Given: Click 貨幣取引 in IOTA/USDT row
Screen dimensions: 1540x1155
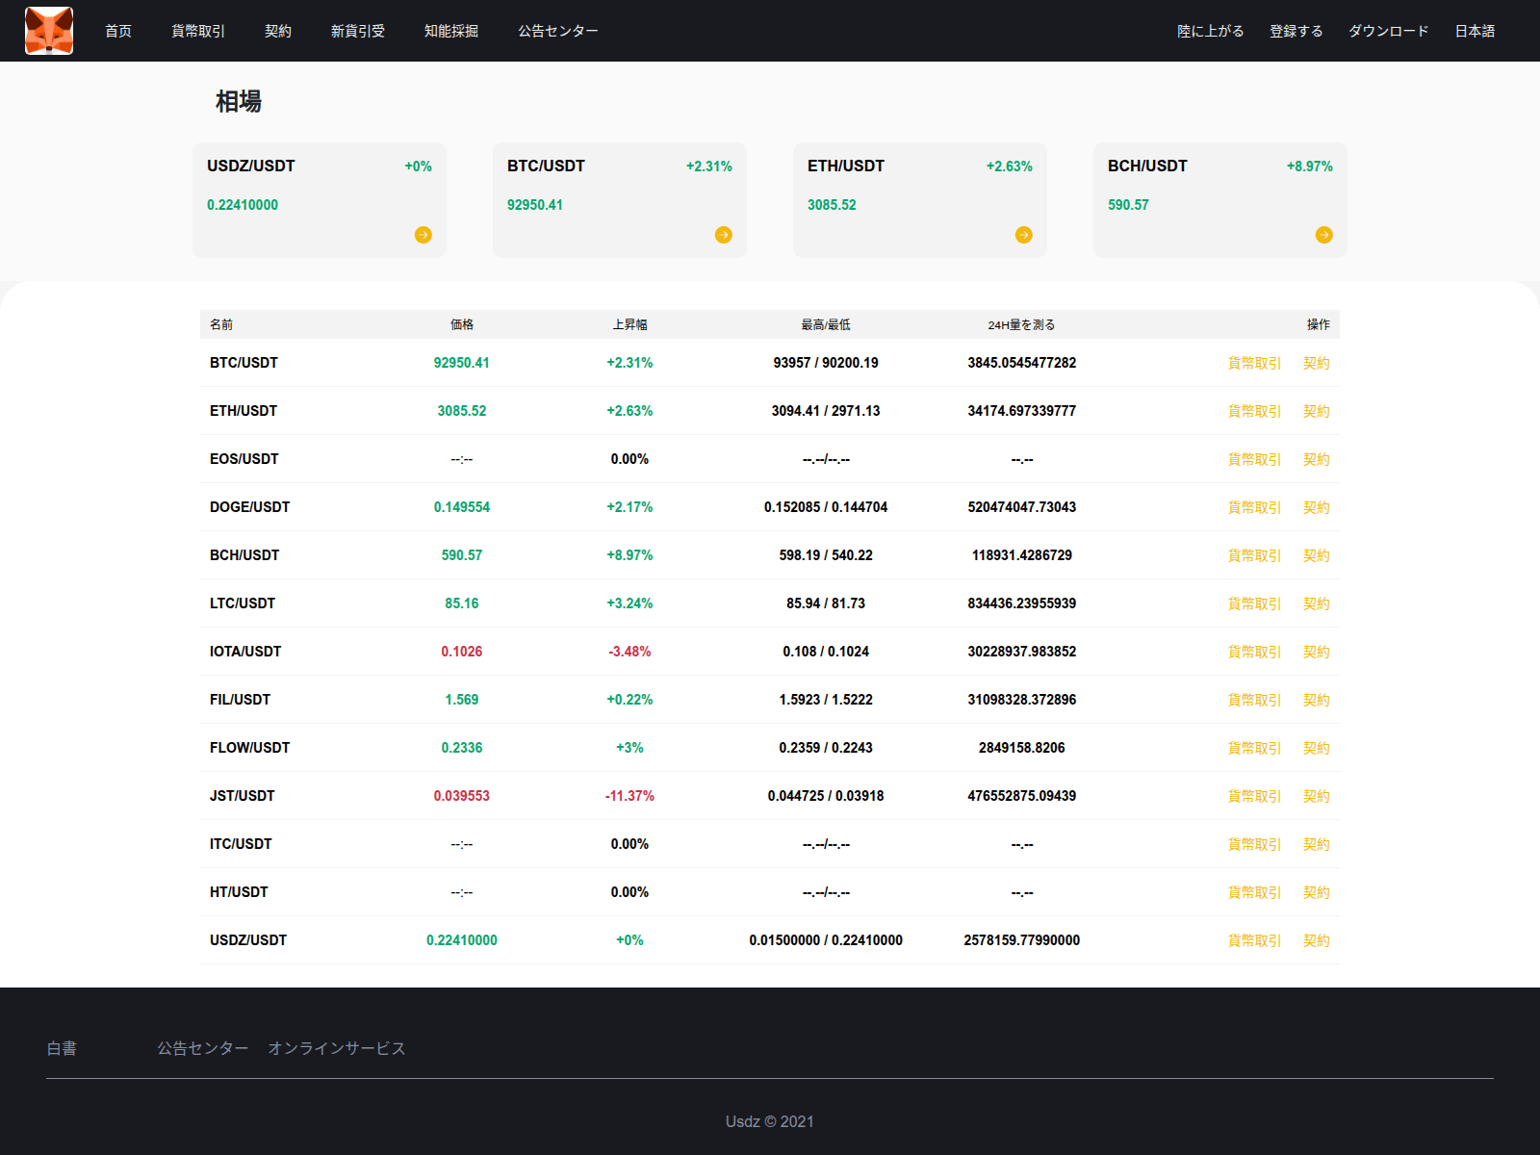Looking at the screenshot, I should pyautogui.click(x=1255, y=652).
